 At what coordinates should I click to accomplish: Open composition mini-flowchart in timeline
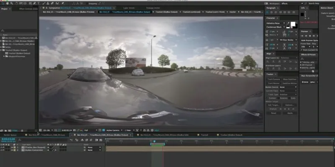tap(71, 140)
